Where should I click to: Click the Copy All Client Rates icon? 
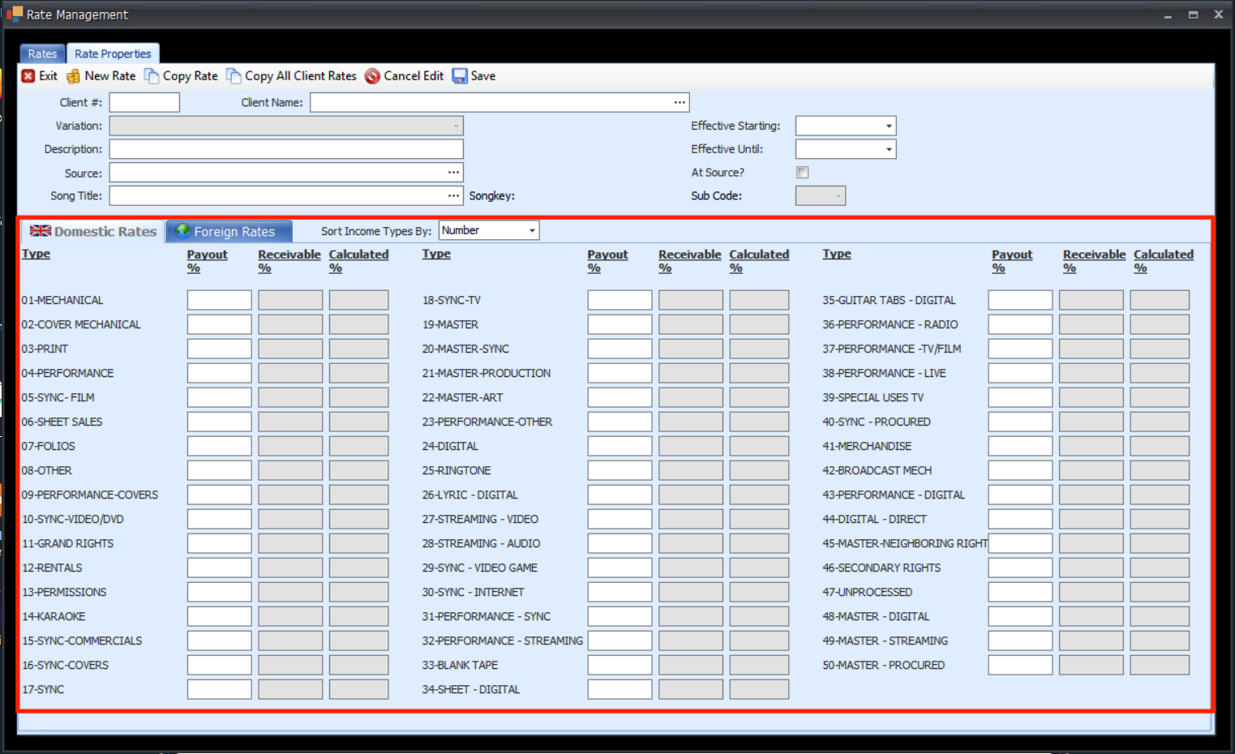234,76
